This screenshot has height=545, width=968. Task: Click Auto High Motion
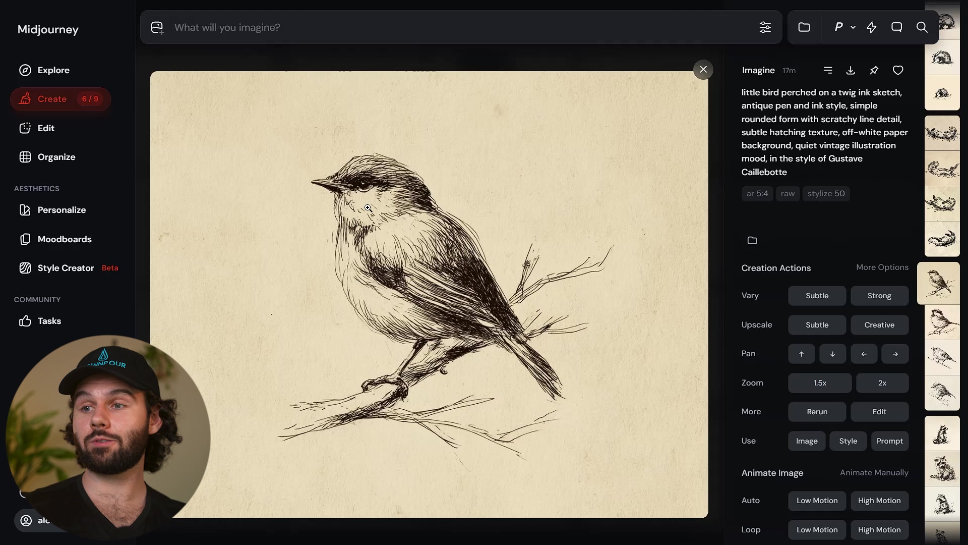[x=879, y=501]
